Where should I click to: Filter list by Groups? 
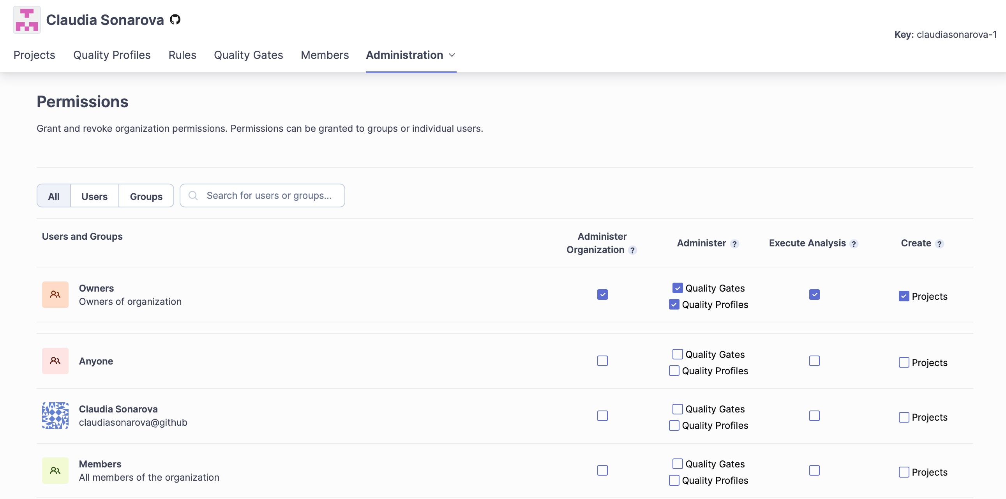146,196
